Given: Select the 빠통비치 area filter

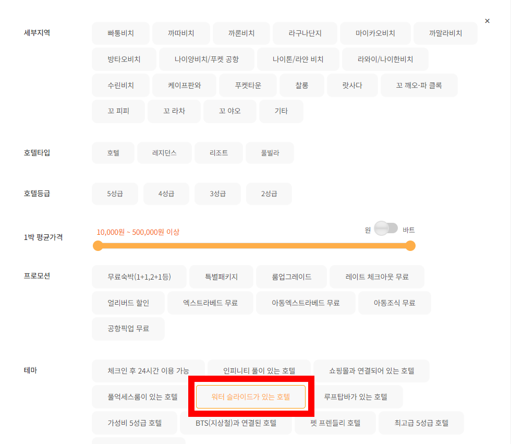Looking at the screenshot, I should tap(120, 33).
